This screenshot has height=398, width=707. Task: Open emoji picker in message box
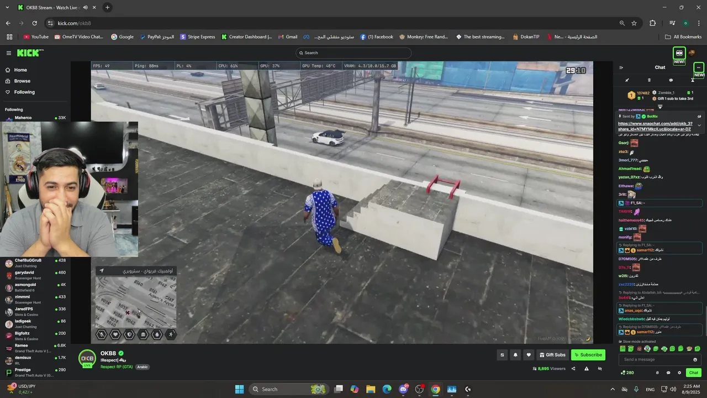pos(696,359)
